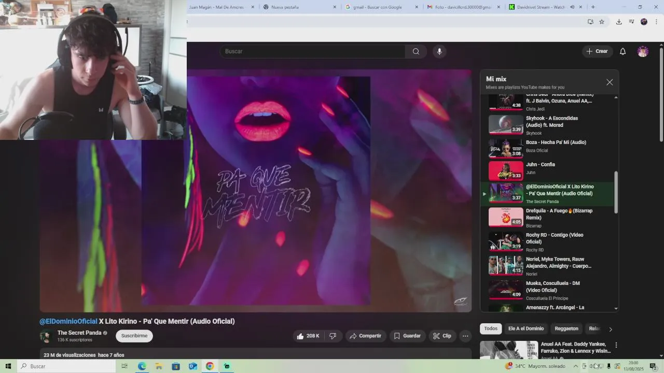
Task: Click the Crear button
Action: click(x=597, y=51)
